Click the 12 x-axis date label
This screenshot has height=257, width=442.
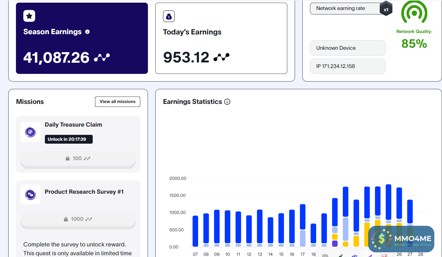(x=249, y=254)
